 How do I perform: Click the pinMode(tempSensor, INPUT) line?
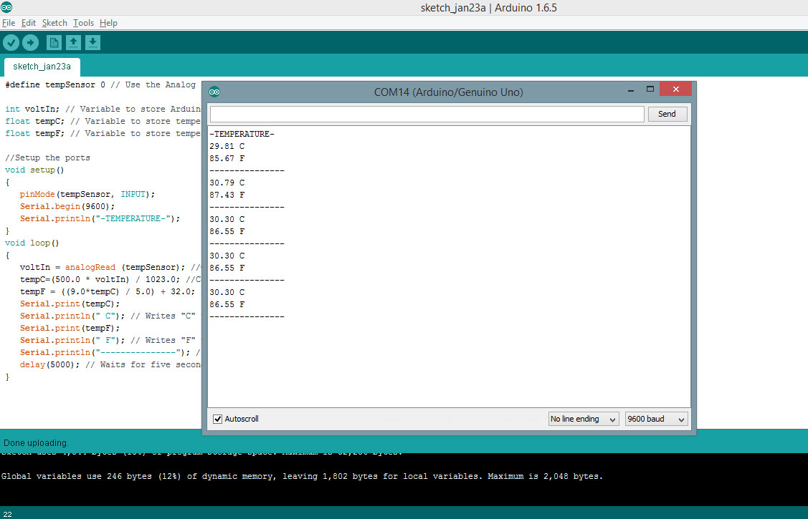point(87,195)
